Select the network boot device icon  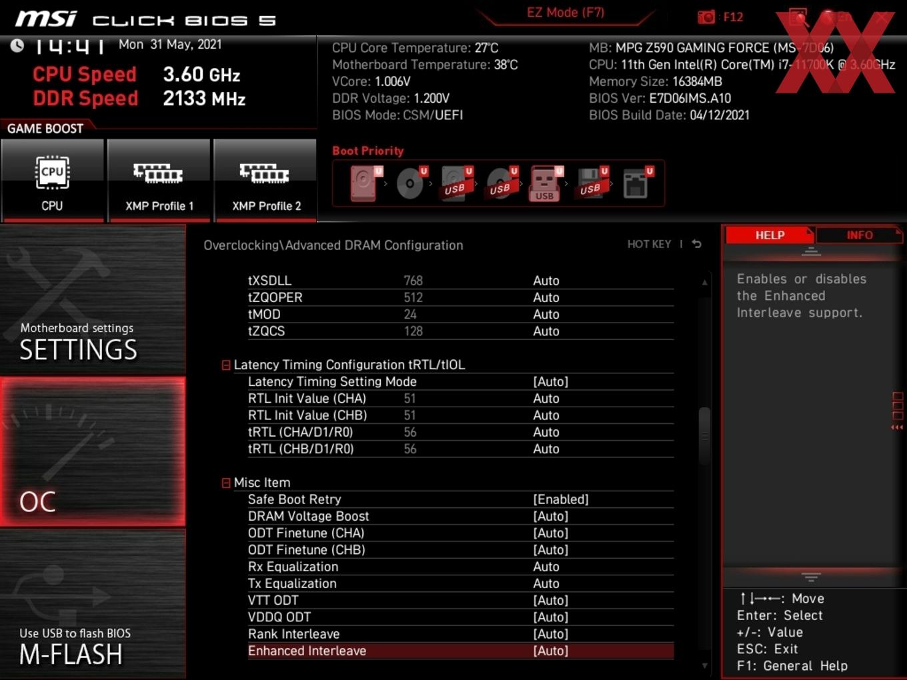pos(637,183)
